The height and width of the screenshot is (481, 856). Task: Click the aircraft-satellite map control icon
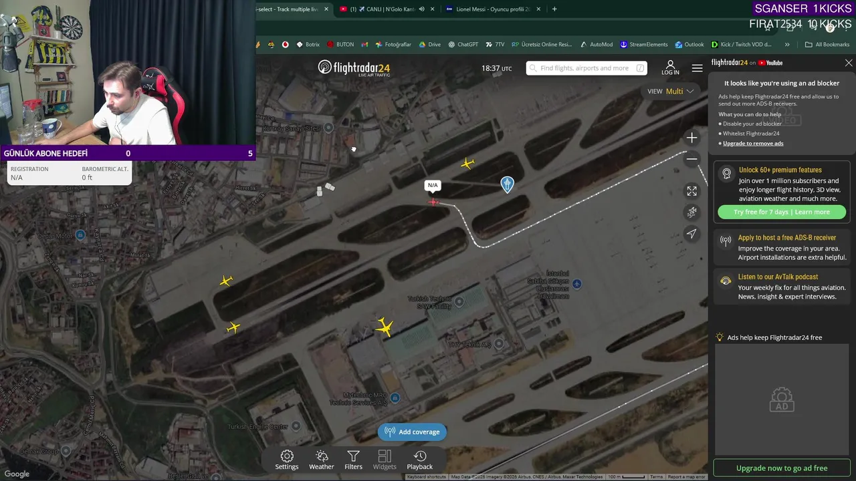691,212
